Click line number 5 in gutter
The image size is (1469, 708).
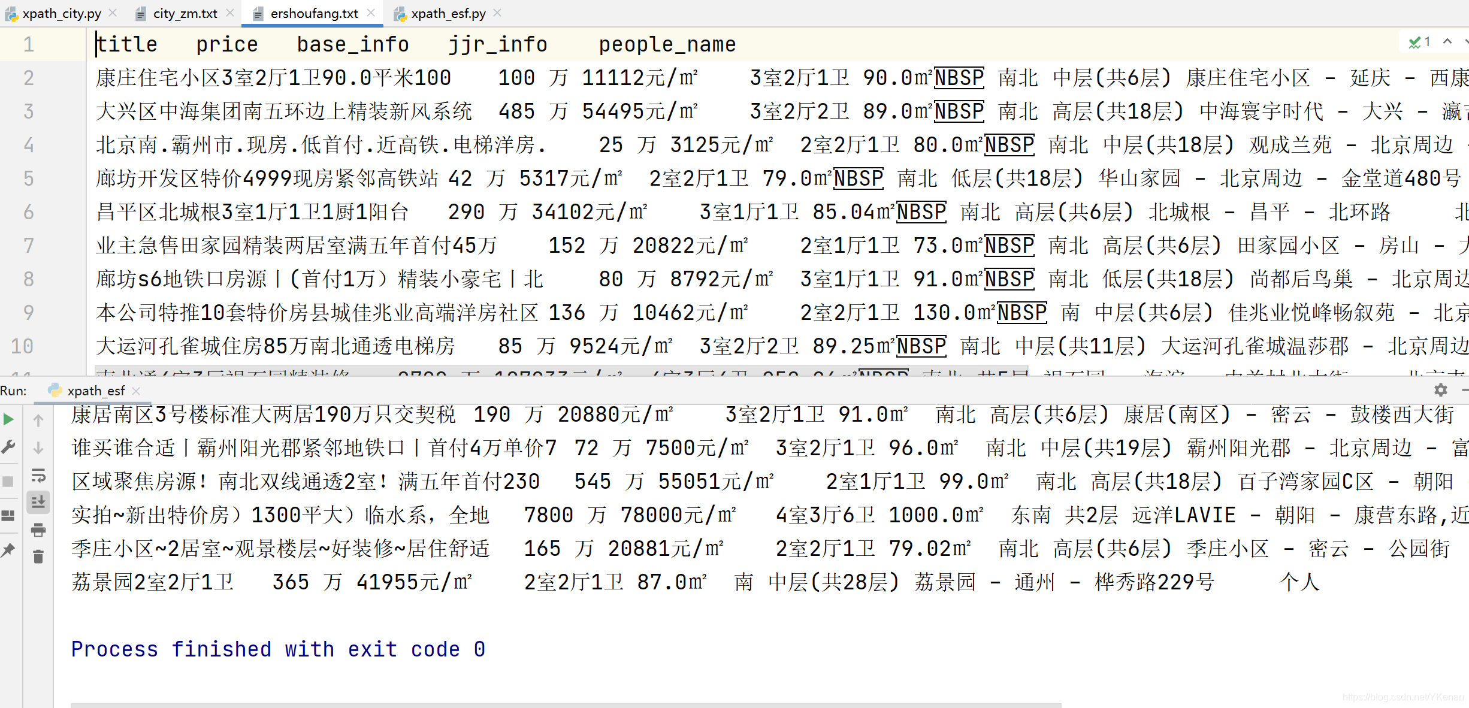tap(28, 178)
